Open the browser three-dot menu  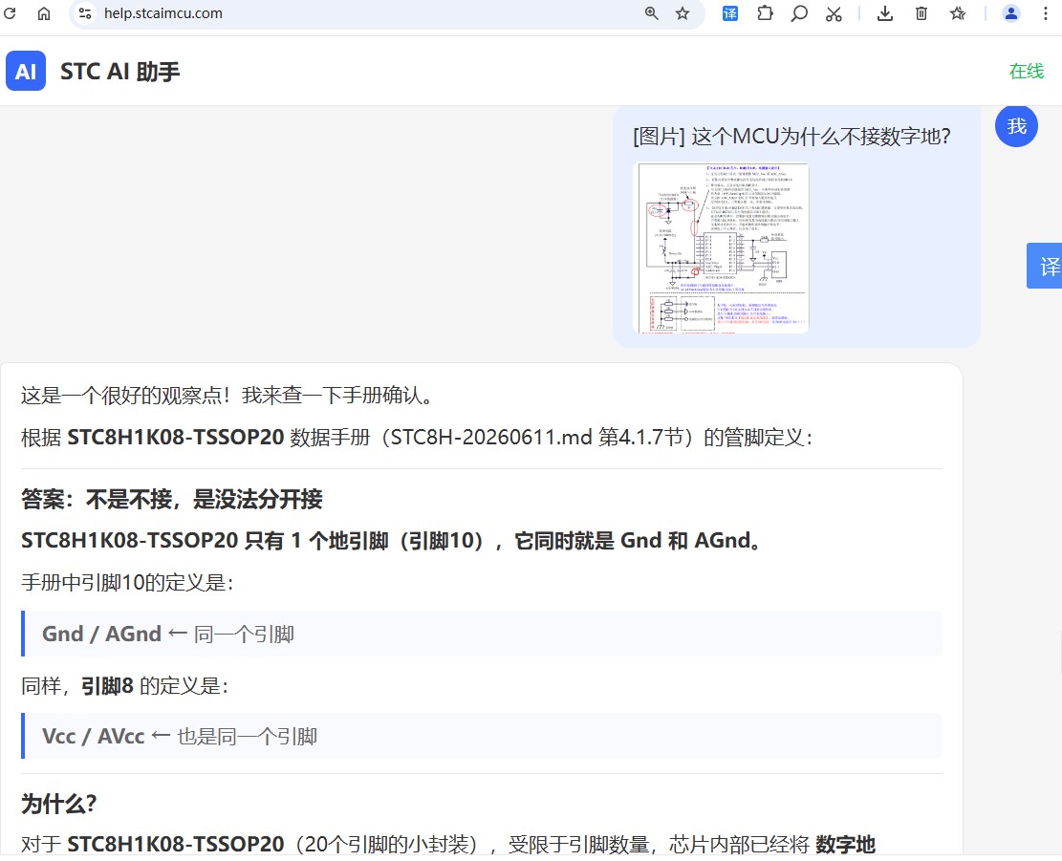click(x=1046, y=13)
